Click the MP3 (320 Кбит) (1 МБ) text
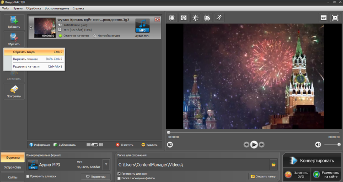Screen dimensions: 343x182 pyautogui.click(x=78, y=30)
